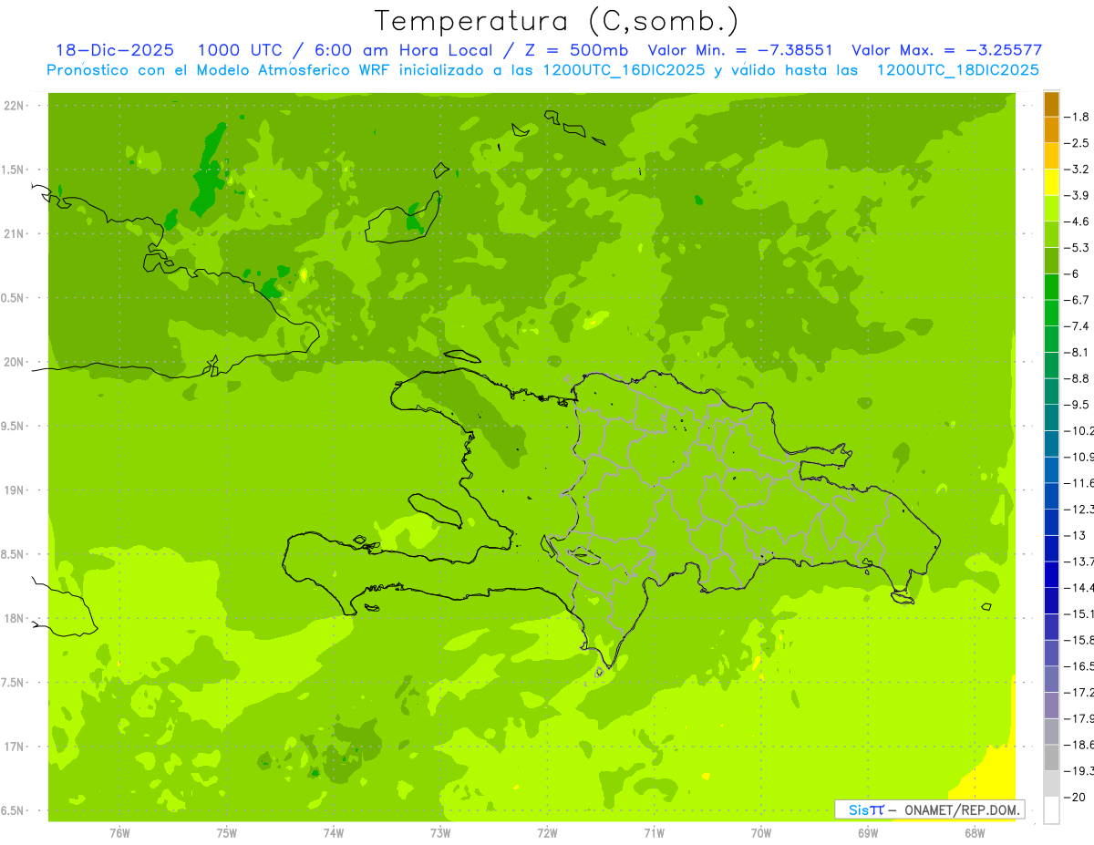Click the '-11.6' color scale label
This screenshot has width=1094, height=845.
(1079, 483)
